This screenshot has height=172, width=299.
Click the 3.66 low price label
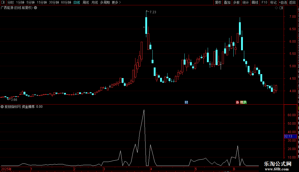point(14,100)
